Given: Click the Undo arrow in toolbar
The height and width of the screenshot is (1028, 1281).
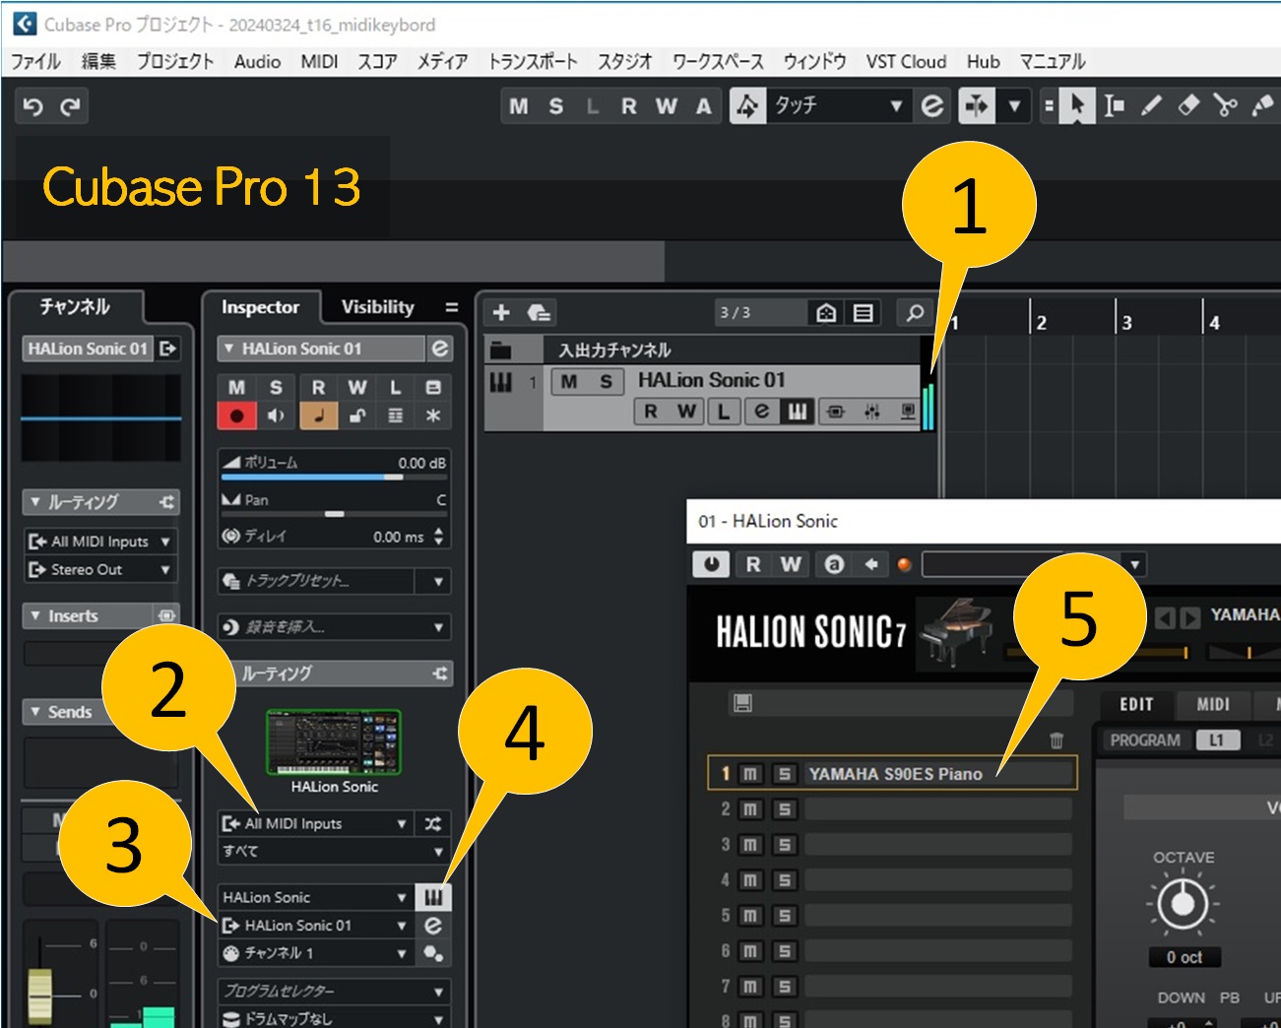Looking at the screenshot, I should [32, 106].
